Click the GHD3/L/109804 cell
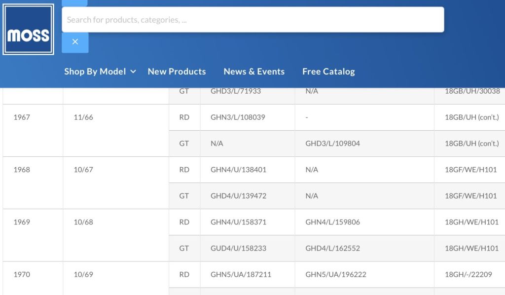This screenshot has height=295, width=505. 333,144
